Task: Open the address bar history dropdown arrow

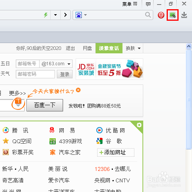Action: (x=55, y=15)
